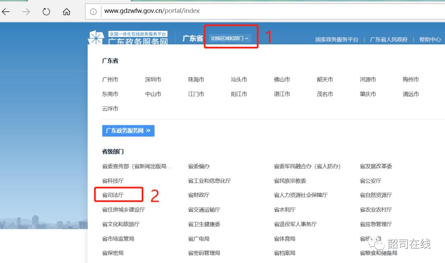Select 湛江市 region
The height and width of the screenshot is (263, 445).
click(x=282, y=94)
